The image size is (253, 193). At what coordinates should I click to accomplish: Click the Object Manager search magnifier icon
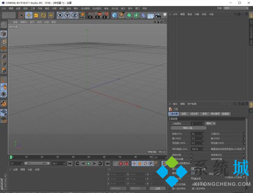click(x=235, y=14)
